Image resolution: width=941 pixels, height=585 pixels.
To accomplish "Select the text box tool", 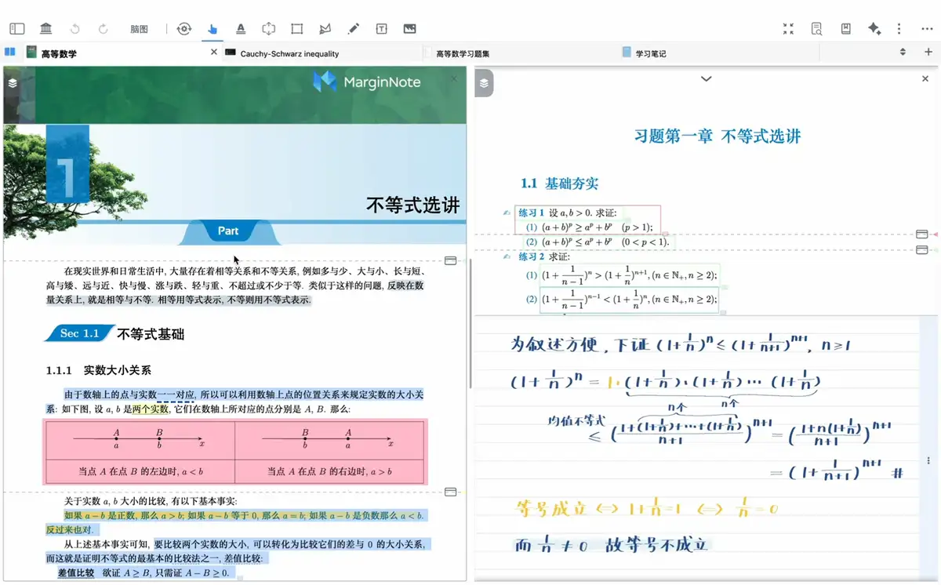I will pos(381,29).
